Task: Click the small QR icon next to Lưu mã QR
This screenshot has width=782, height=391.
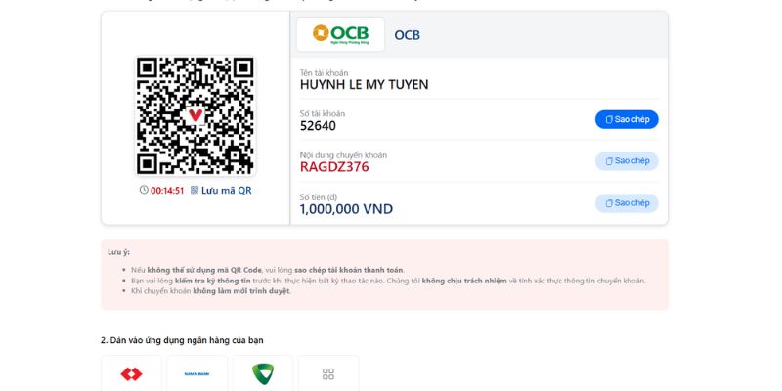Action: [195, 190]
